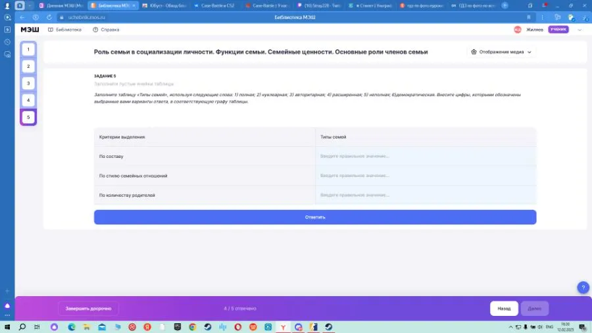The width and height of the screenshot is (592, 333).
Task: Select task number 5 in sidebar
Action: 28,117
